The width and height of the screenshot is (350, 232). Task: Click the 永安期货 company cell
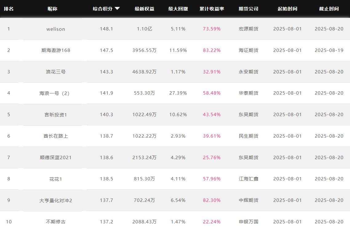[249, 72]
